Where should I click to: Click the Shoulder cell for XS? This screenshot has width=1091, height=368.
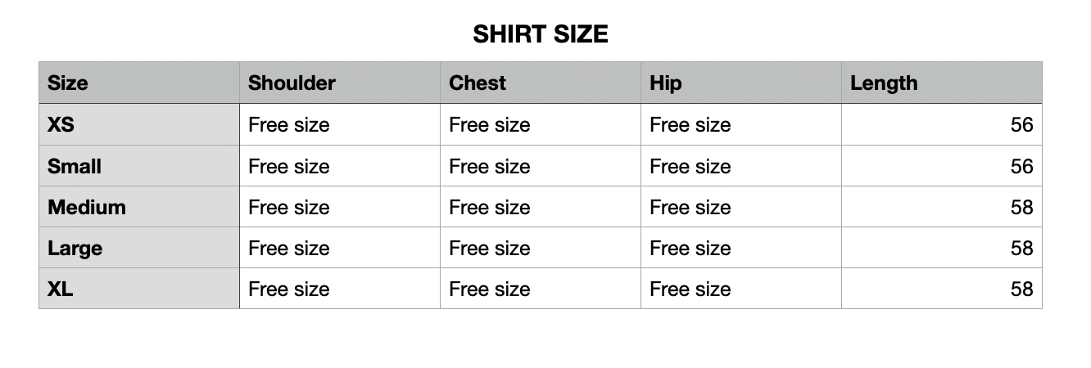289,124
